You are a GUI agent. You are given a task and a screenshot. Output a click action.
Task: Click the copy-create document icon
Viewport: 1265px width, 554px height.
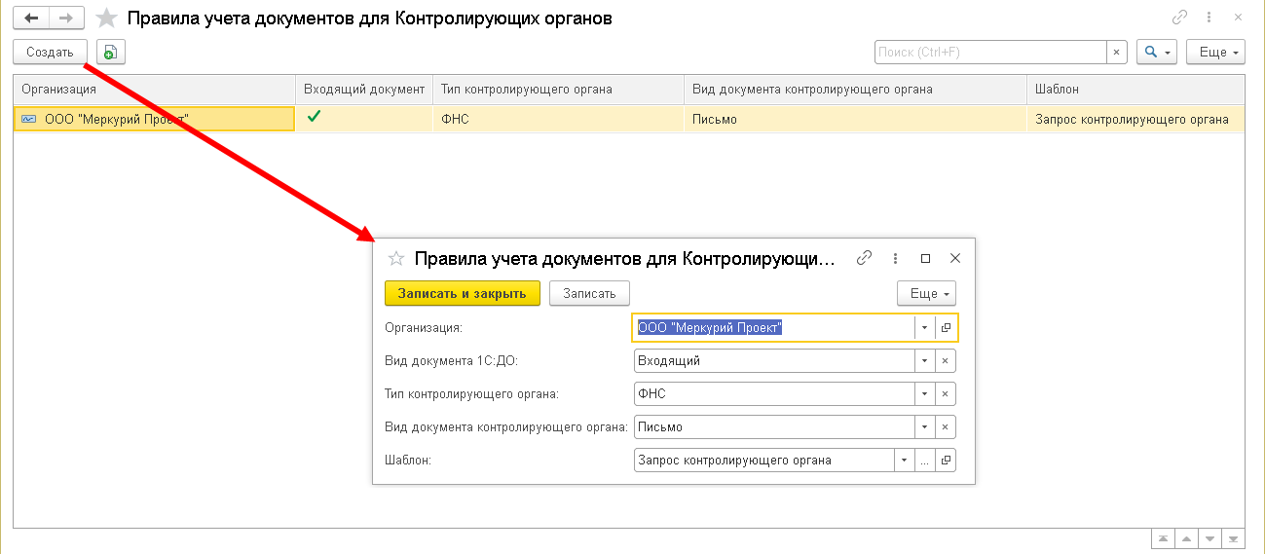click(x=111, y=52)
